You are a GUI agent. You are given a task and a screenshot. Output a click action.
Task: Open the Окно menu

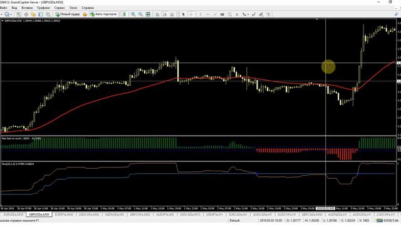click(x=73, y=8)
